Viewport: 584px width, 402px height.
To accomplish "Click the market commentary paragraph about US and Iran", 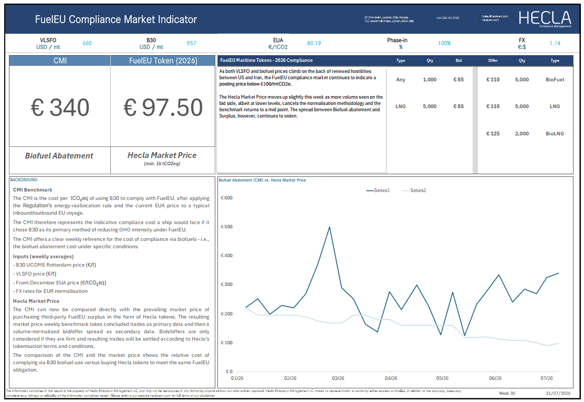I will (298, 78).
